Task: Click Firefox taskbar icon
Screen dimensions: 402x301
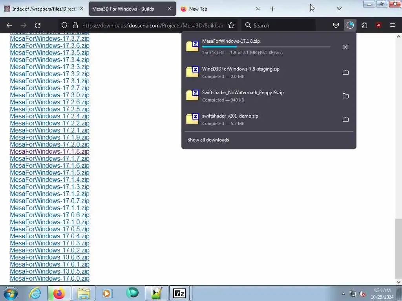Action: click(59, 293)
